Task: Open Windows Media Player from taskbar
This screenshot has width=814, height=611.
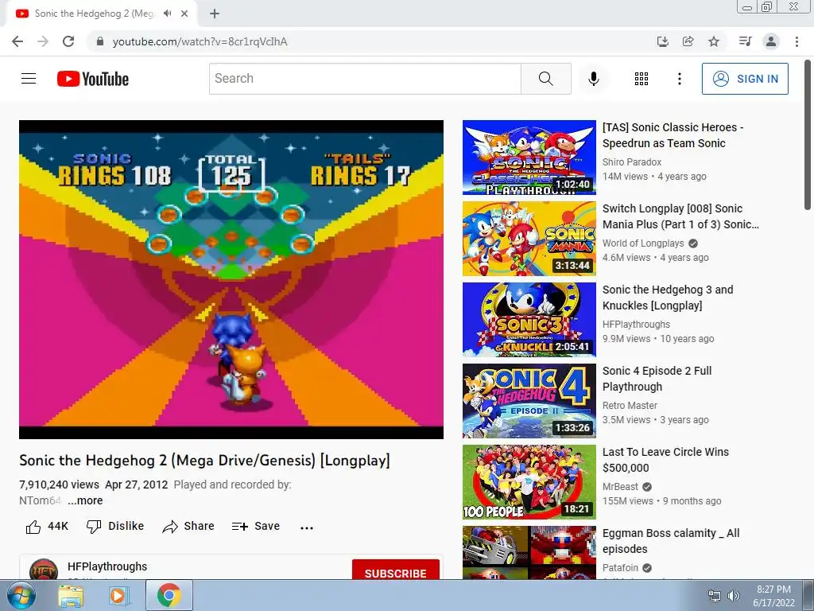Action: [x=118, y=596]
